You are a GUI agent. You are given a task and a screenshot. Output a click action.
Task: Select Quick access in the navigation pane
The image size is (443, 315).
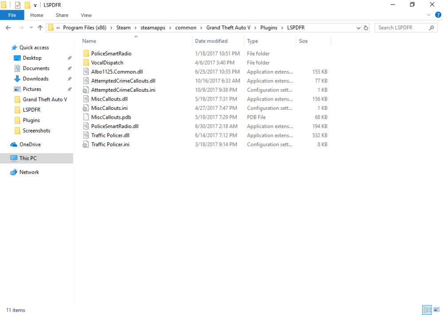(x=34, y=47)
